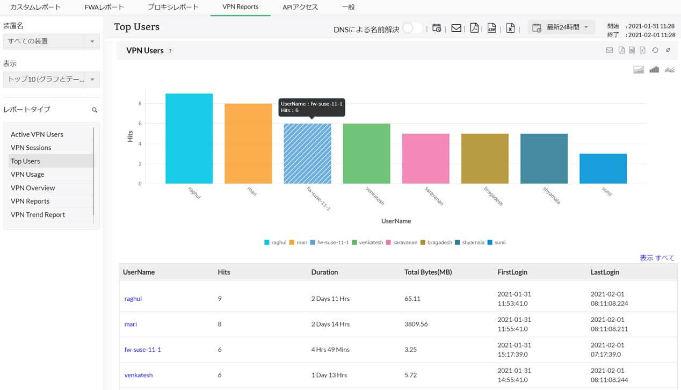Click the raghul username link in table
The width and height of the screenshot is (681, 390).
(133, 299)
